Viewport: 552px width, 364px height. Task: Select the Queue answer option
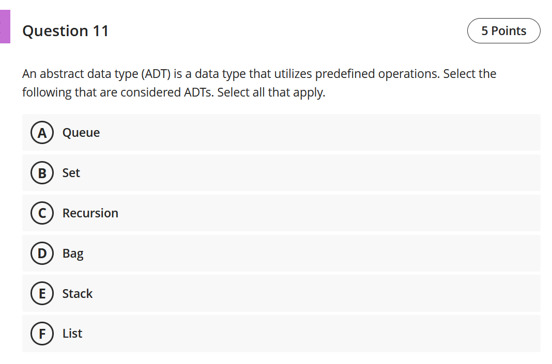[81, 132]
